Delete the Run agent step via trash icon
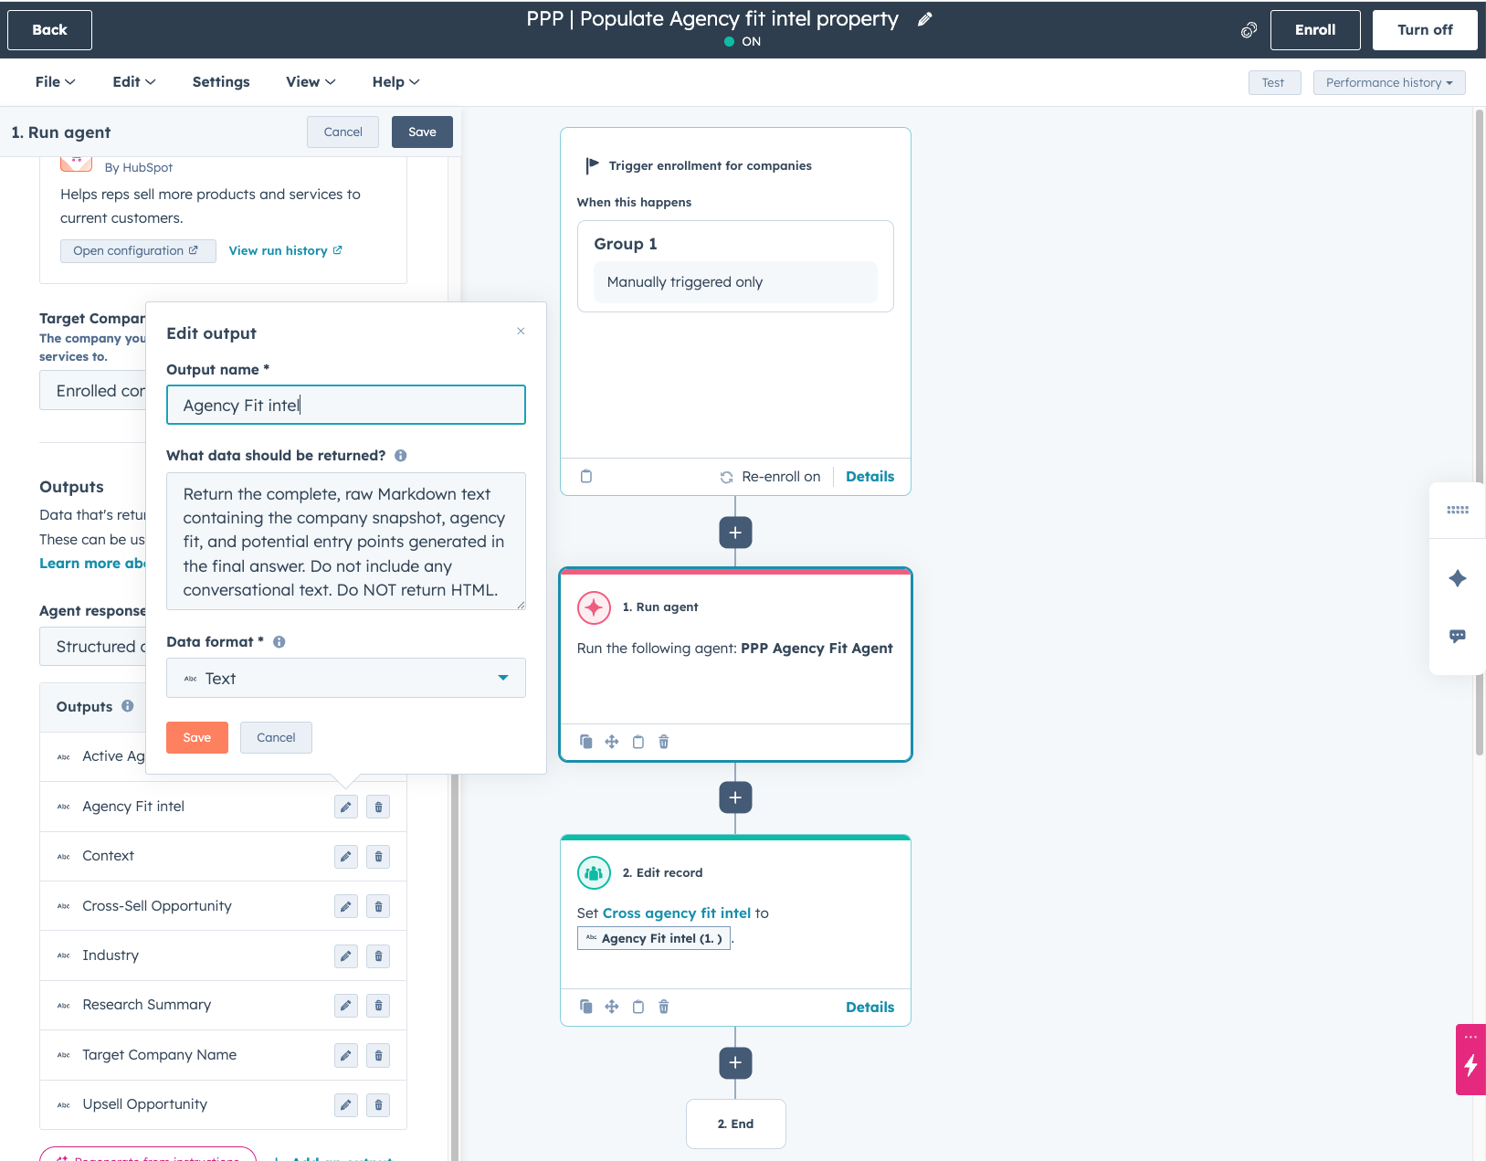The image size is (1486, 1161). coord(663,742)
